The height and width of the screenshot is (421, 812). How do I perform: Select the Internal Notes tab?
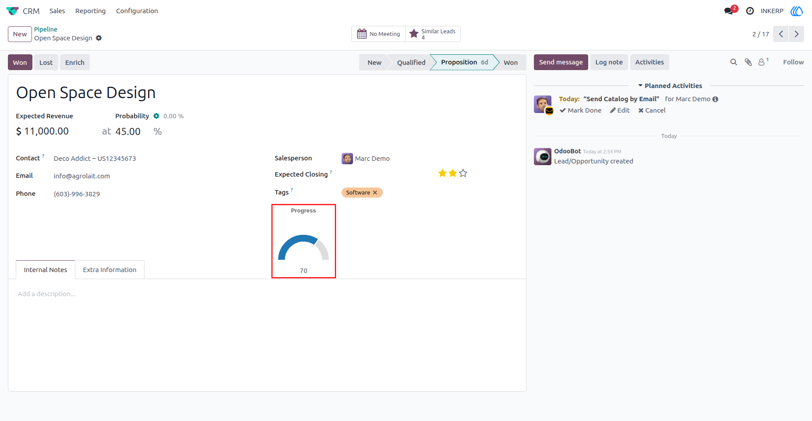click(x=46, y=270)
